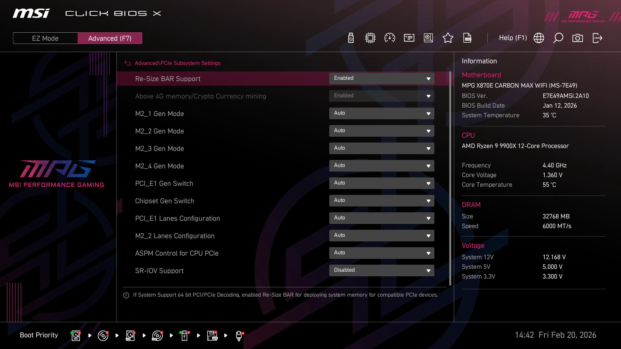Change BIOS language via globe icon

coord(538,38)
